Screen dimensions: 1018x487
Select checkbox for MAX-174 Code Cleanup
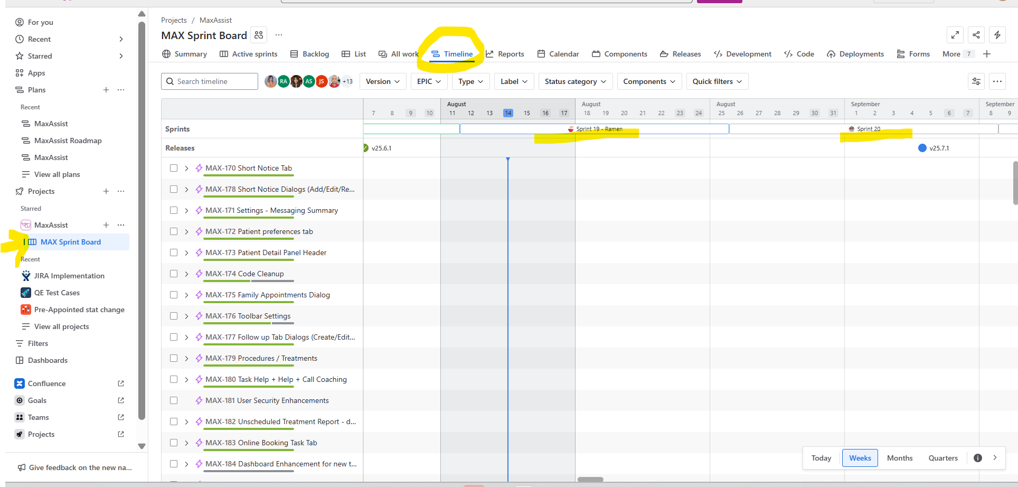pos(174,274)
